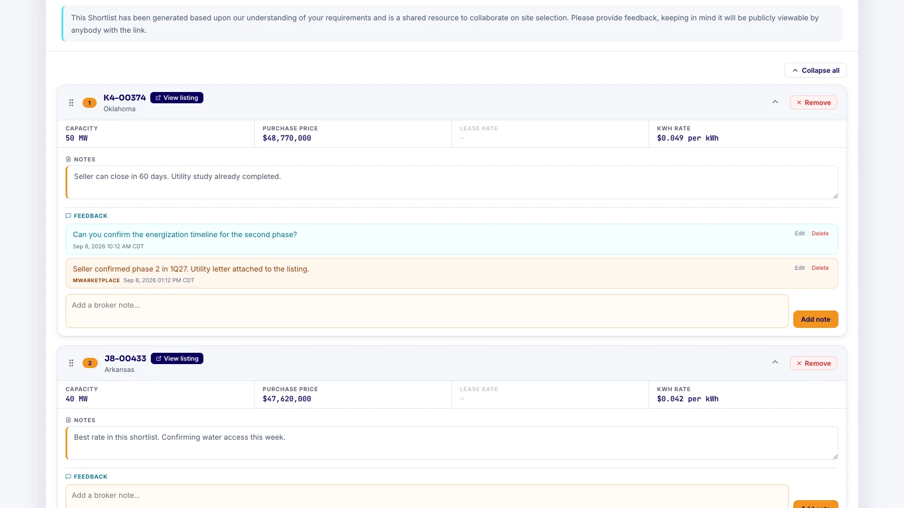The width and height of the screenshot is (904, 508).
Task: Open the K4-00374 listing title
Action: 125,98
